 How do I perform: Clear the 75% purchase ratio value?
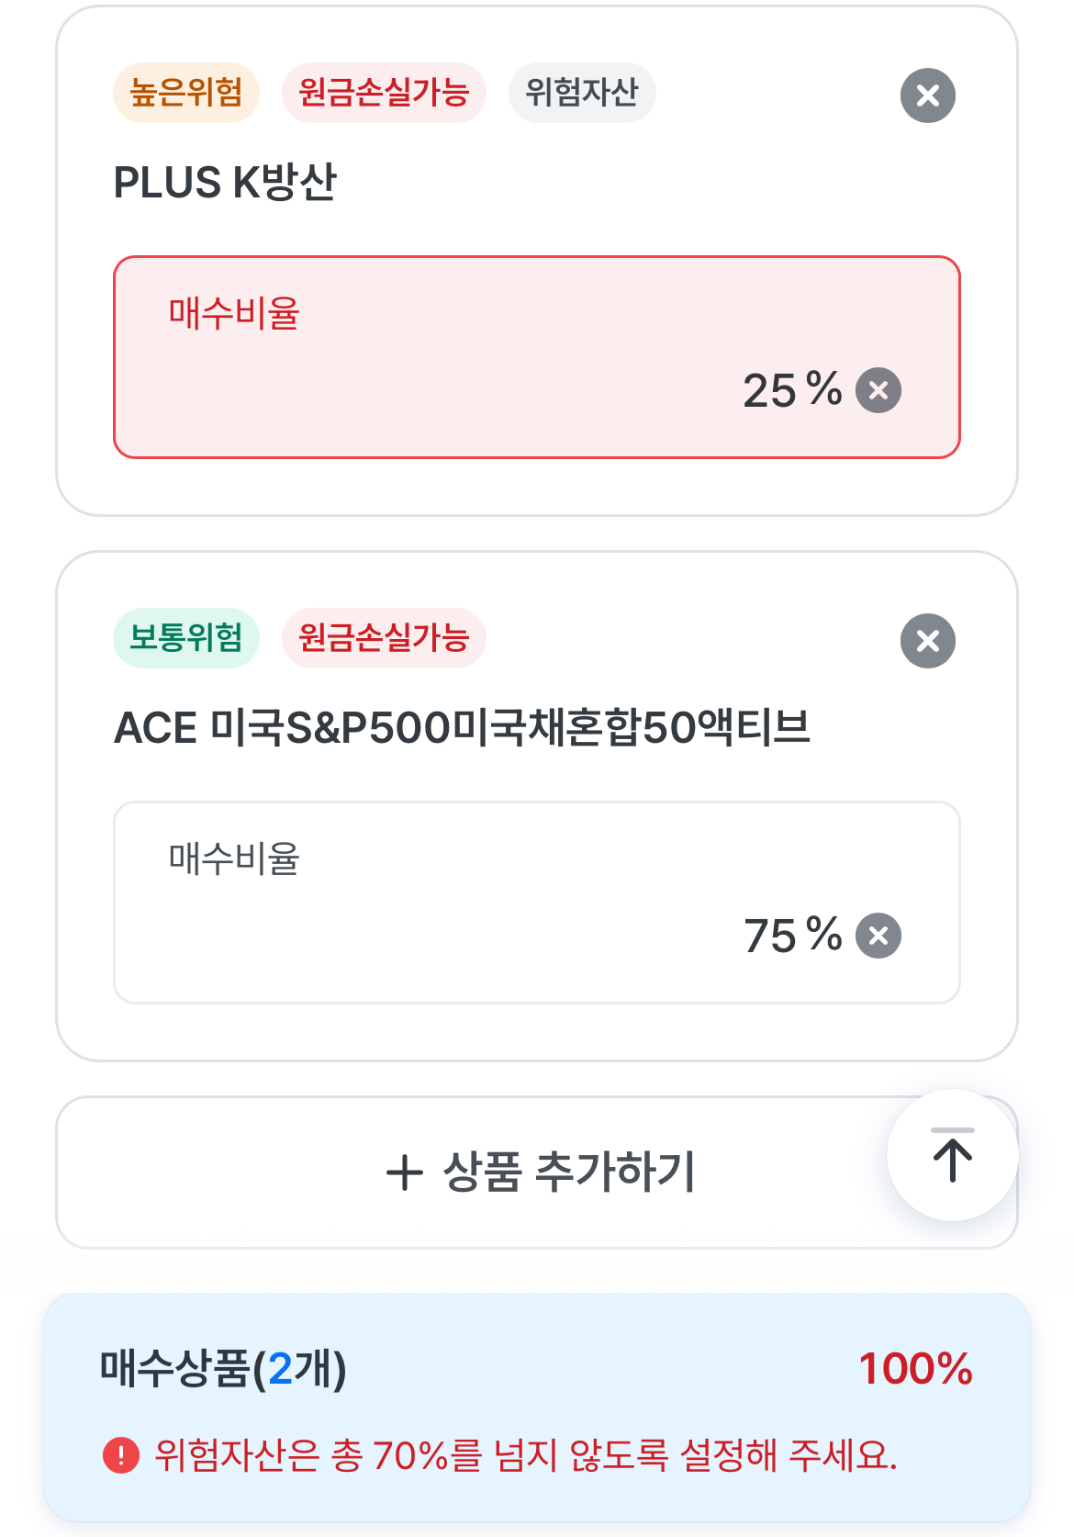(878, 936)
